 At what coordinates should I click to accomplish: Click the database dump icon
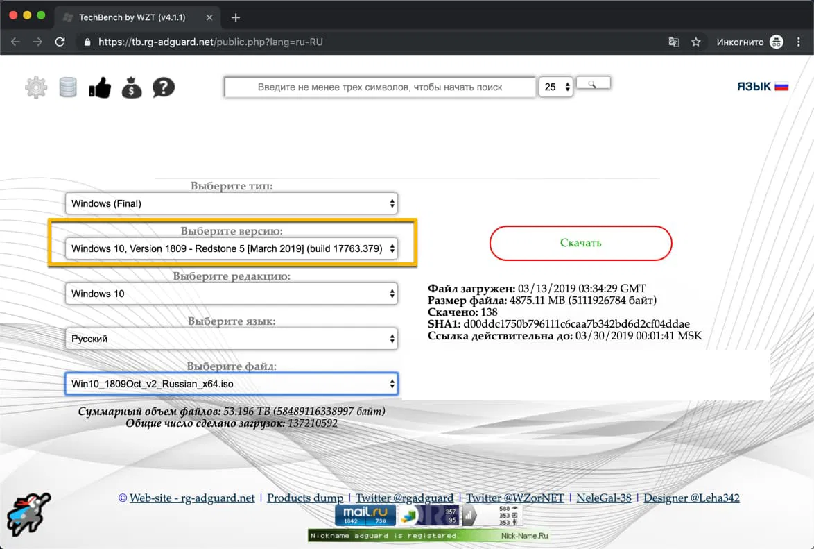[x=67, y=87]
